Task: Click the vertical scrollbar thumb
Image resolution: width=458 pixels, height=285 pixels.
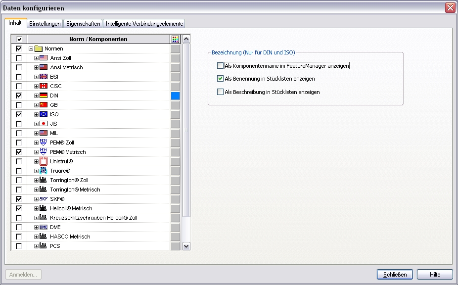Action: point(186,130)
